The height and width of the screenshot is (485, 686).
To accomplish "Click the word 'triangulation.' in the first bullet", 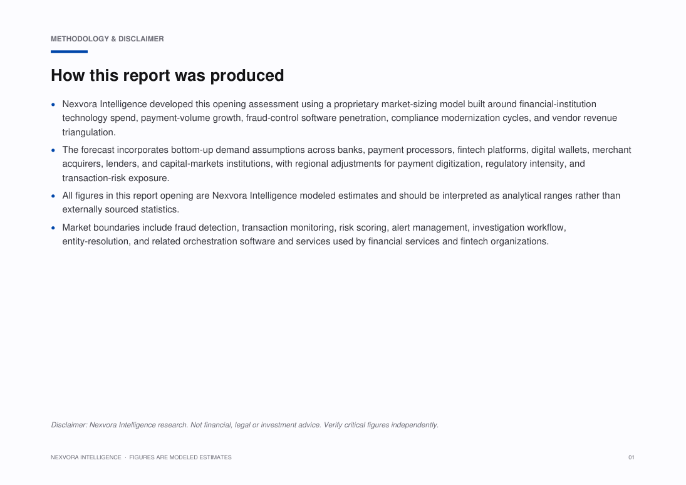I will [x=89, y=132].
